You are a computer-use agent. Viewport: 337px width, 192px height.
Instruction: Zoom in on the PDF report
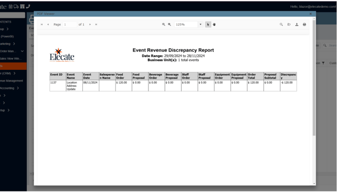pos(169,24)
